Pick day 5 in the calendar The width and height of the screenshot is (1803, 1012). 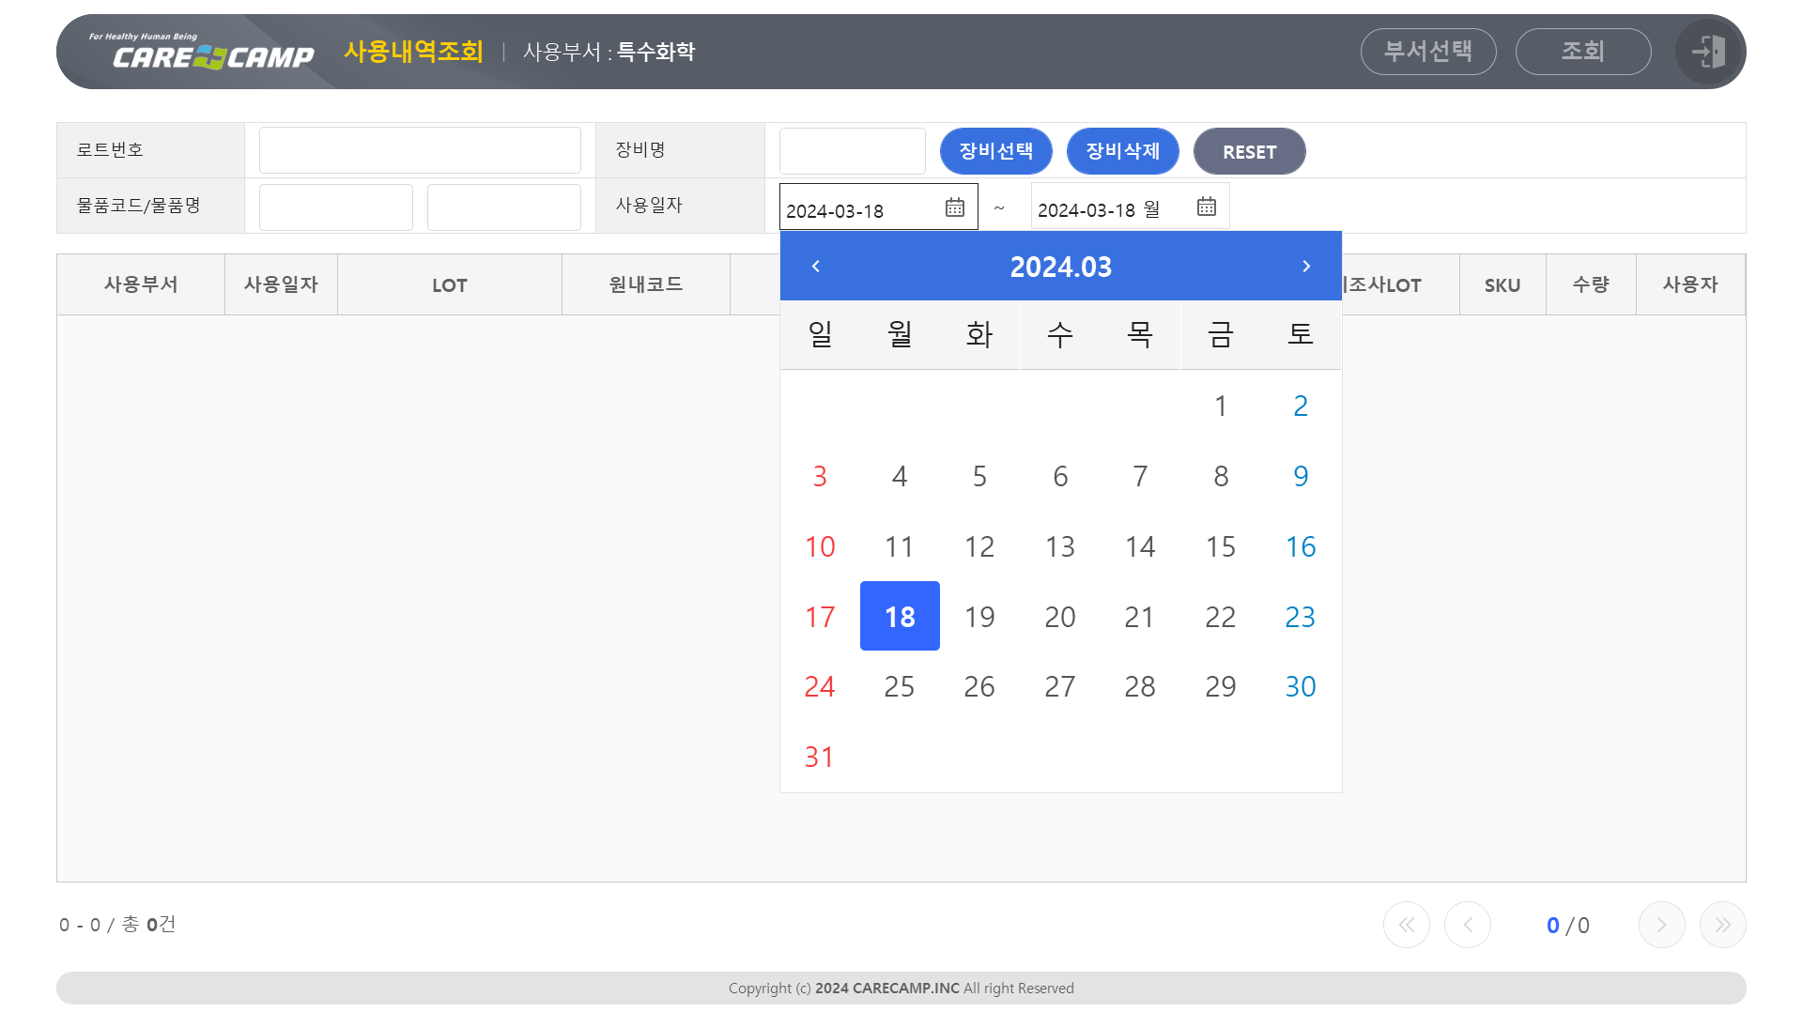[x=979, y=476]
